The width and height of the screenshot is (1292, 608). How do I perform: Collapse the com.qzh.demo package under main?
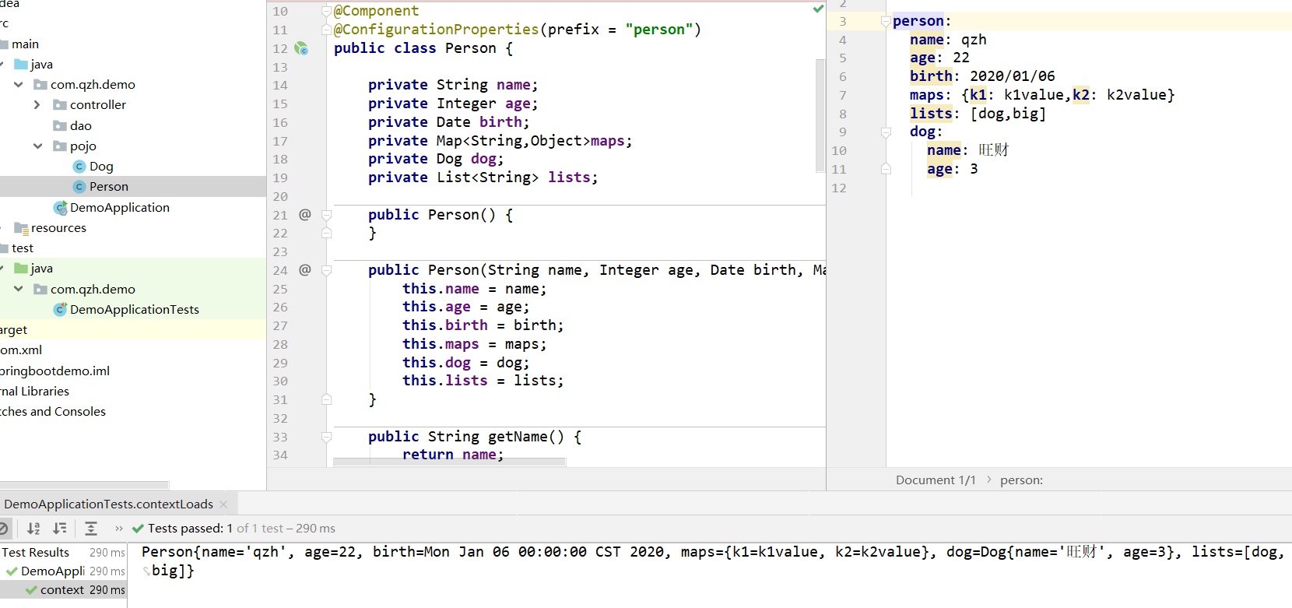coord(19,85)
